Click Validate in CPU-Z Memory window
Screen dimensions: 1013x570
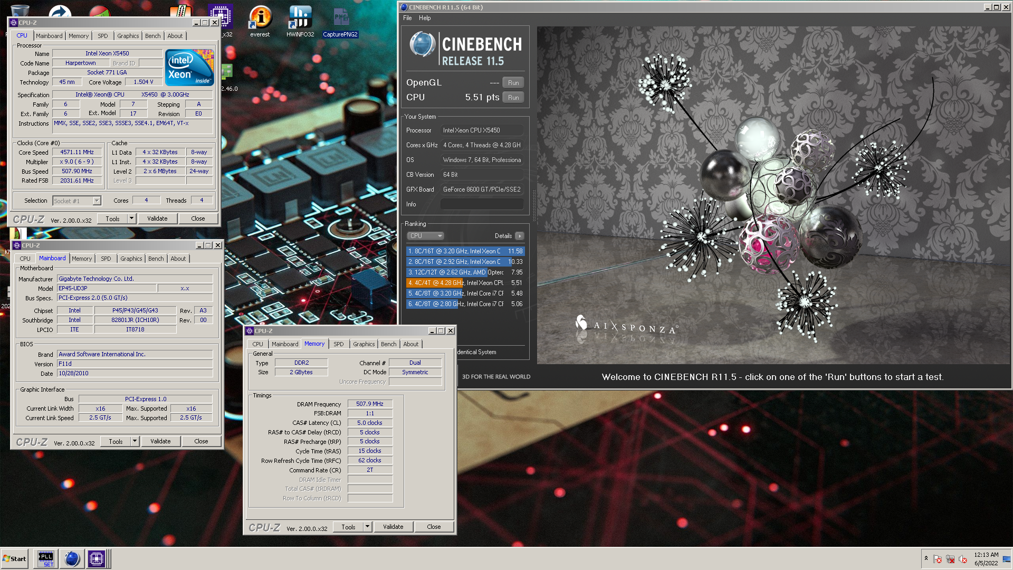pyautogui.click(x=393, y=527)
